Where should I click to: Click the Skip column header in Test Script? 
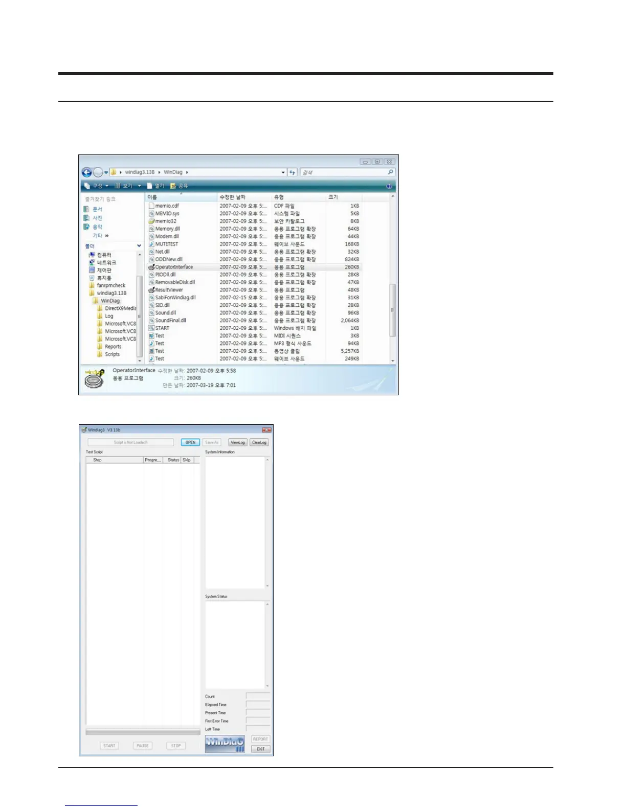pos(188,460)
